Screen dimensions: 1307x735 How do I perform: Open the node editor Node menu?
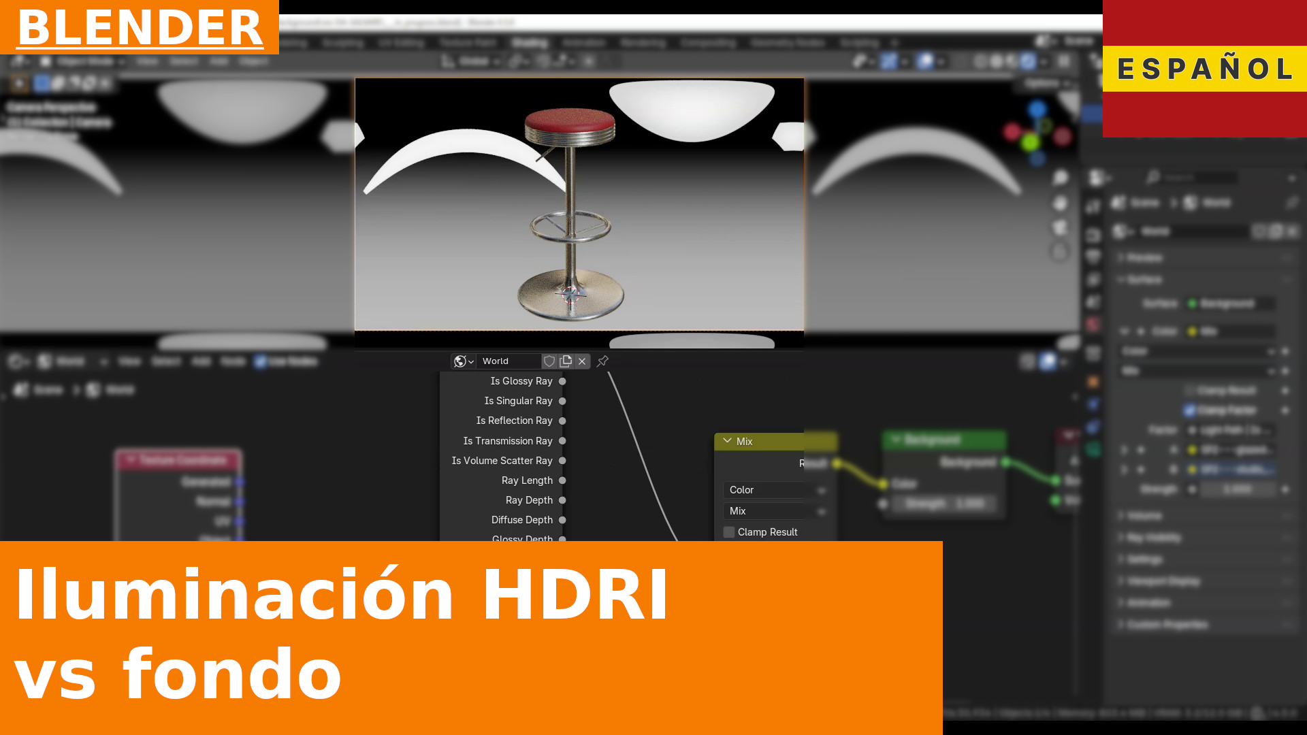pos(233,361)
